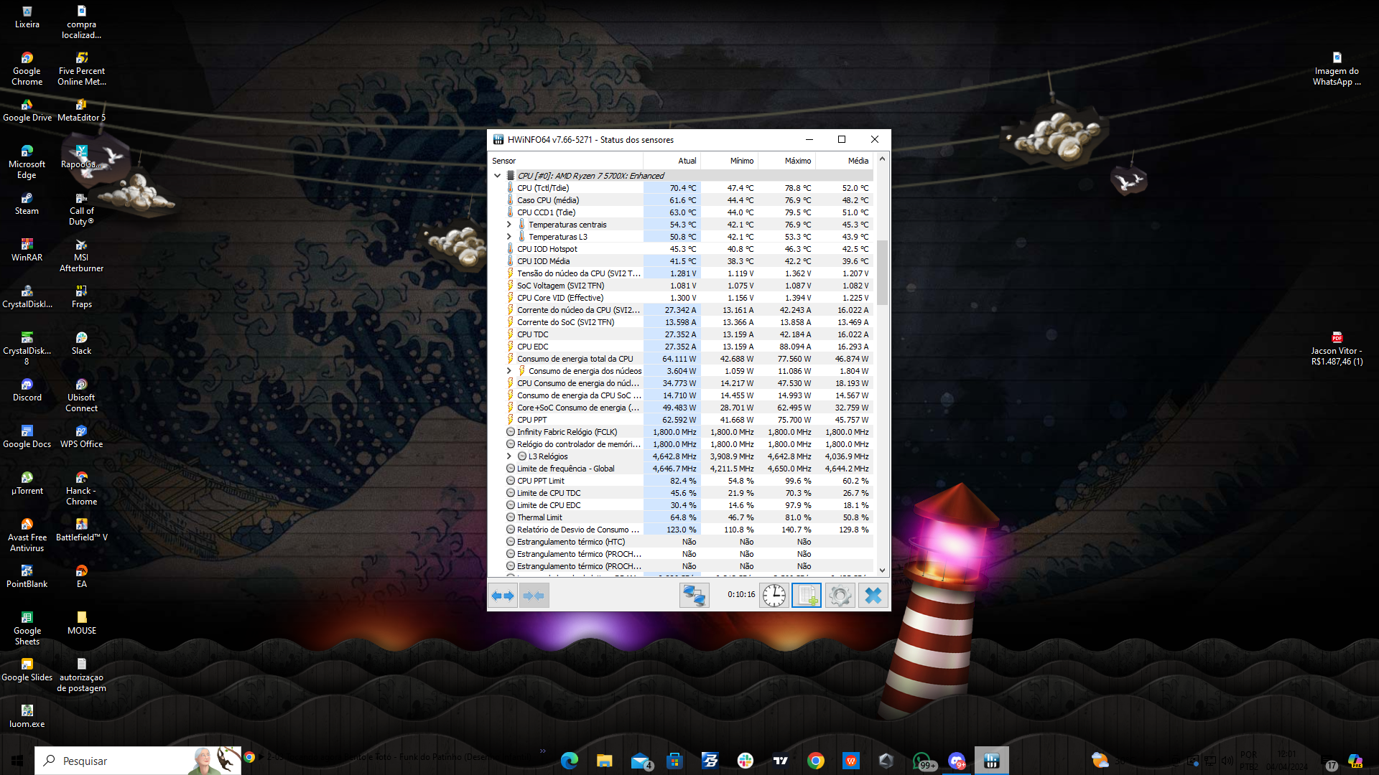Click the Atual column header
Image resolution: width=1379 pixels, height=775 pixels.
click(x=672, y=161)
